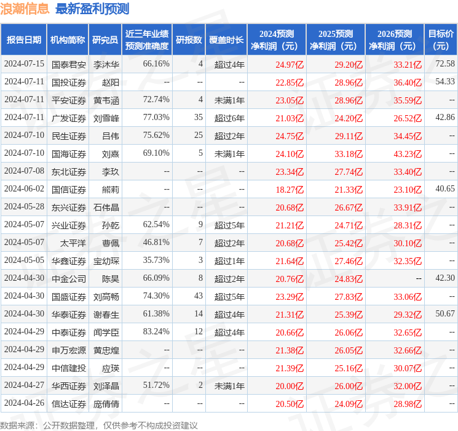Click target price 54.33

445,82
